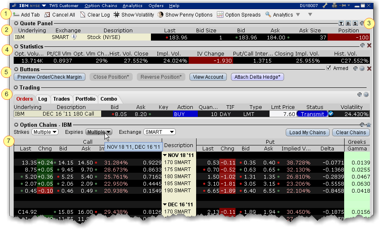Click the T button in Quote Panel header
This screenshot has height=232, width=379.
point(341,24)
